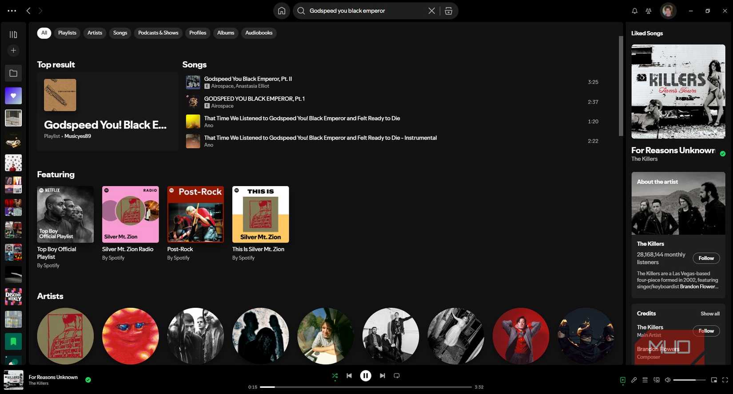Open Discover Weekly playlist in sidebar
The width and height of the screenshot is (733, 394).
[13, 297]
